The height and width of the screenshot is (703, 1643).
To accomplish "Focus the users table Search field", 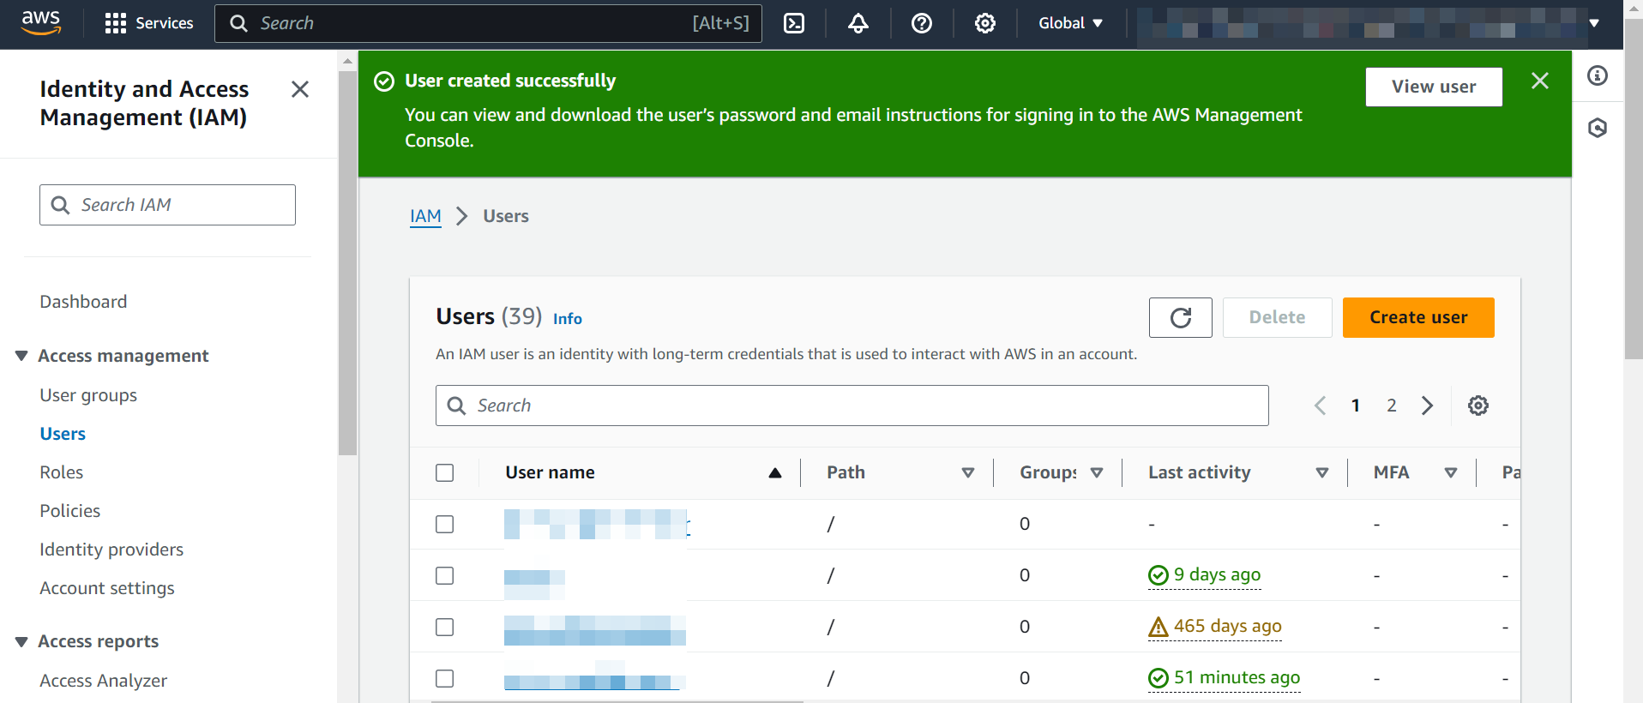I will pos(852,406).
